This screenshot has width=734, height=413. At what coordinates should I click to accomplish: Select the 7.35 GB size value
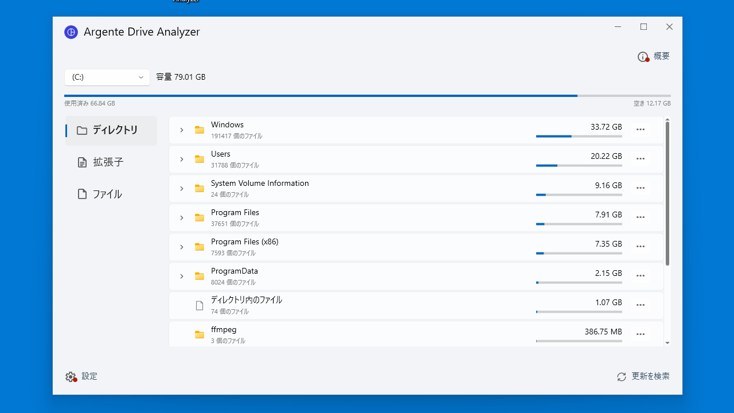pos(608,244)
